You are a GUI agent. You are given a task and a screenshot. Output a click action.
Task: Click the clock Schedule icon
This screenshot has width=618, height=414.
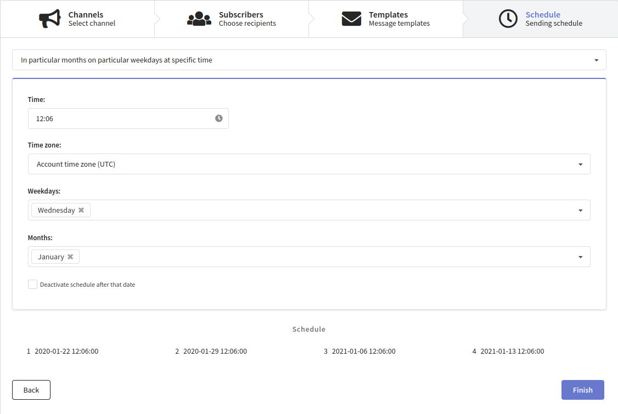[508, 19]
